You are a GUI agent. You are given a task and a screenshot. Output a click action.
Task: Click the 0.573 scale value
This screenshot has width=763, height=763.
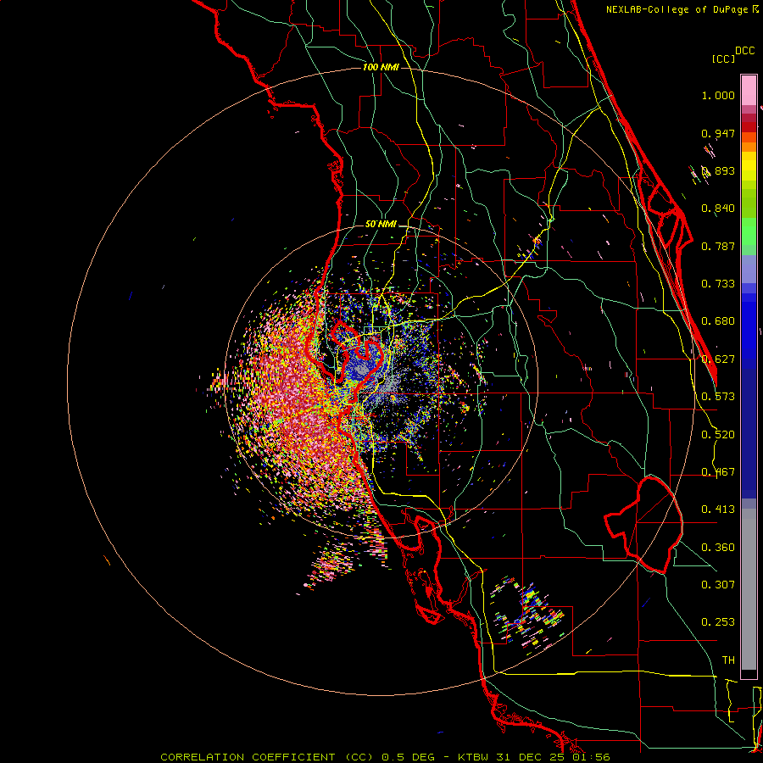[x=718, y=397]
